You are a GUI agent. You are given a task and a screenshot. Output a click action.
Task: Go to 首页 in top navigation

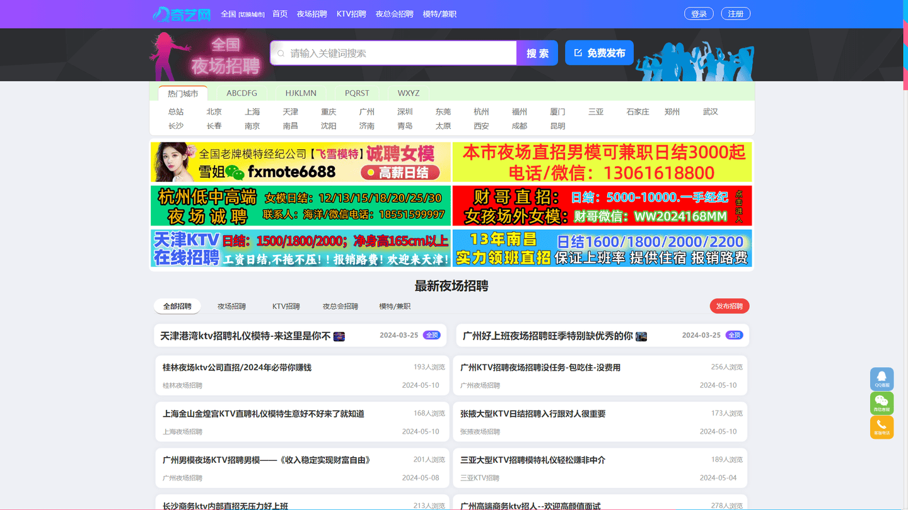pyautogui.click(x=280, y=14)
